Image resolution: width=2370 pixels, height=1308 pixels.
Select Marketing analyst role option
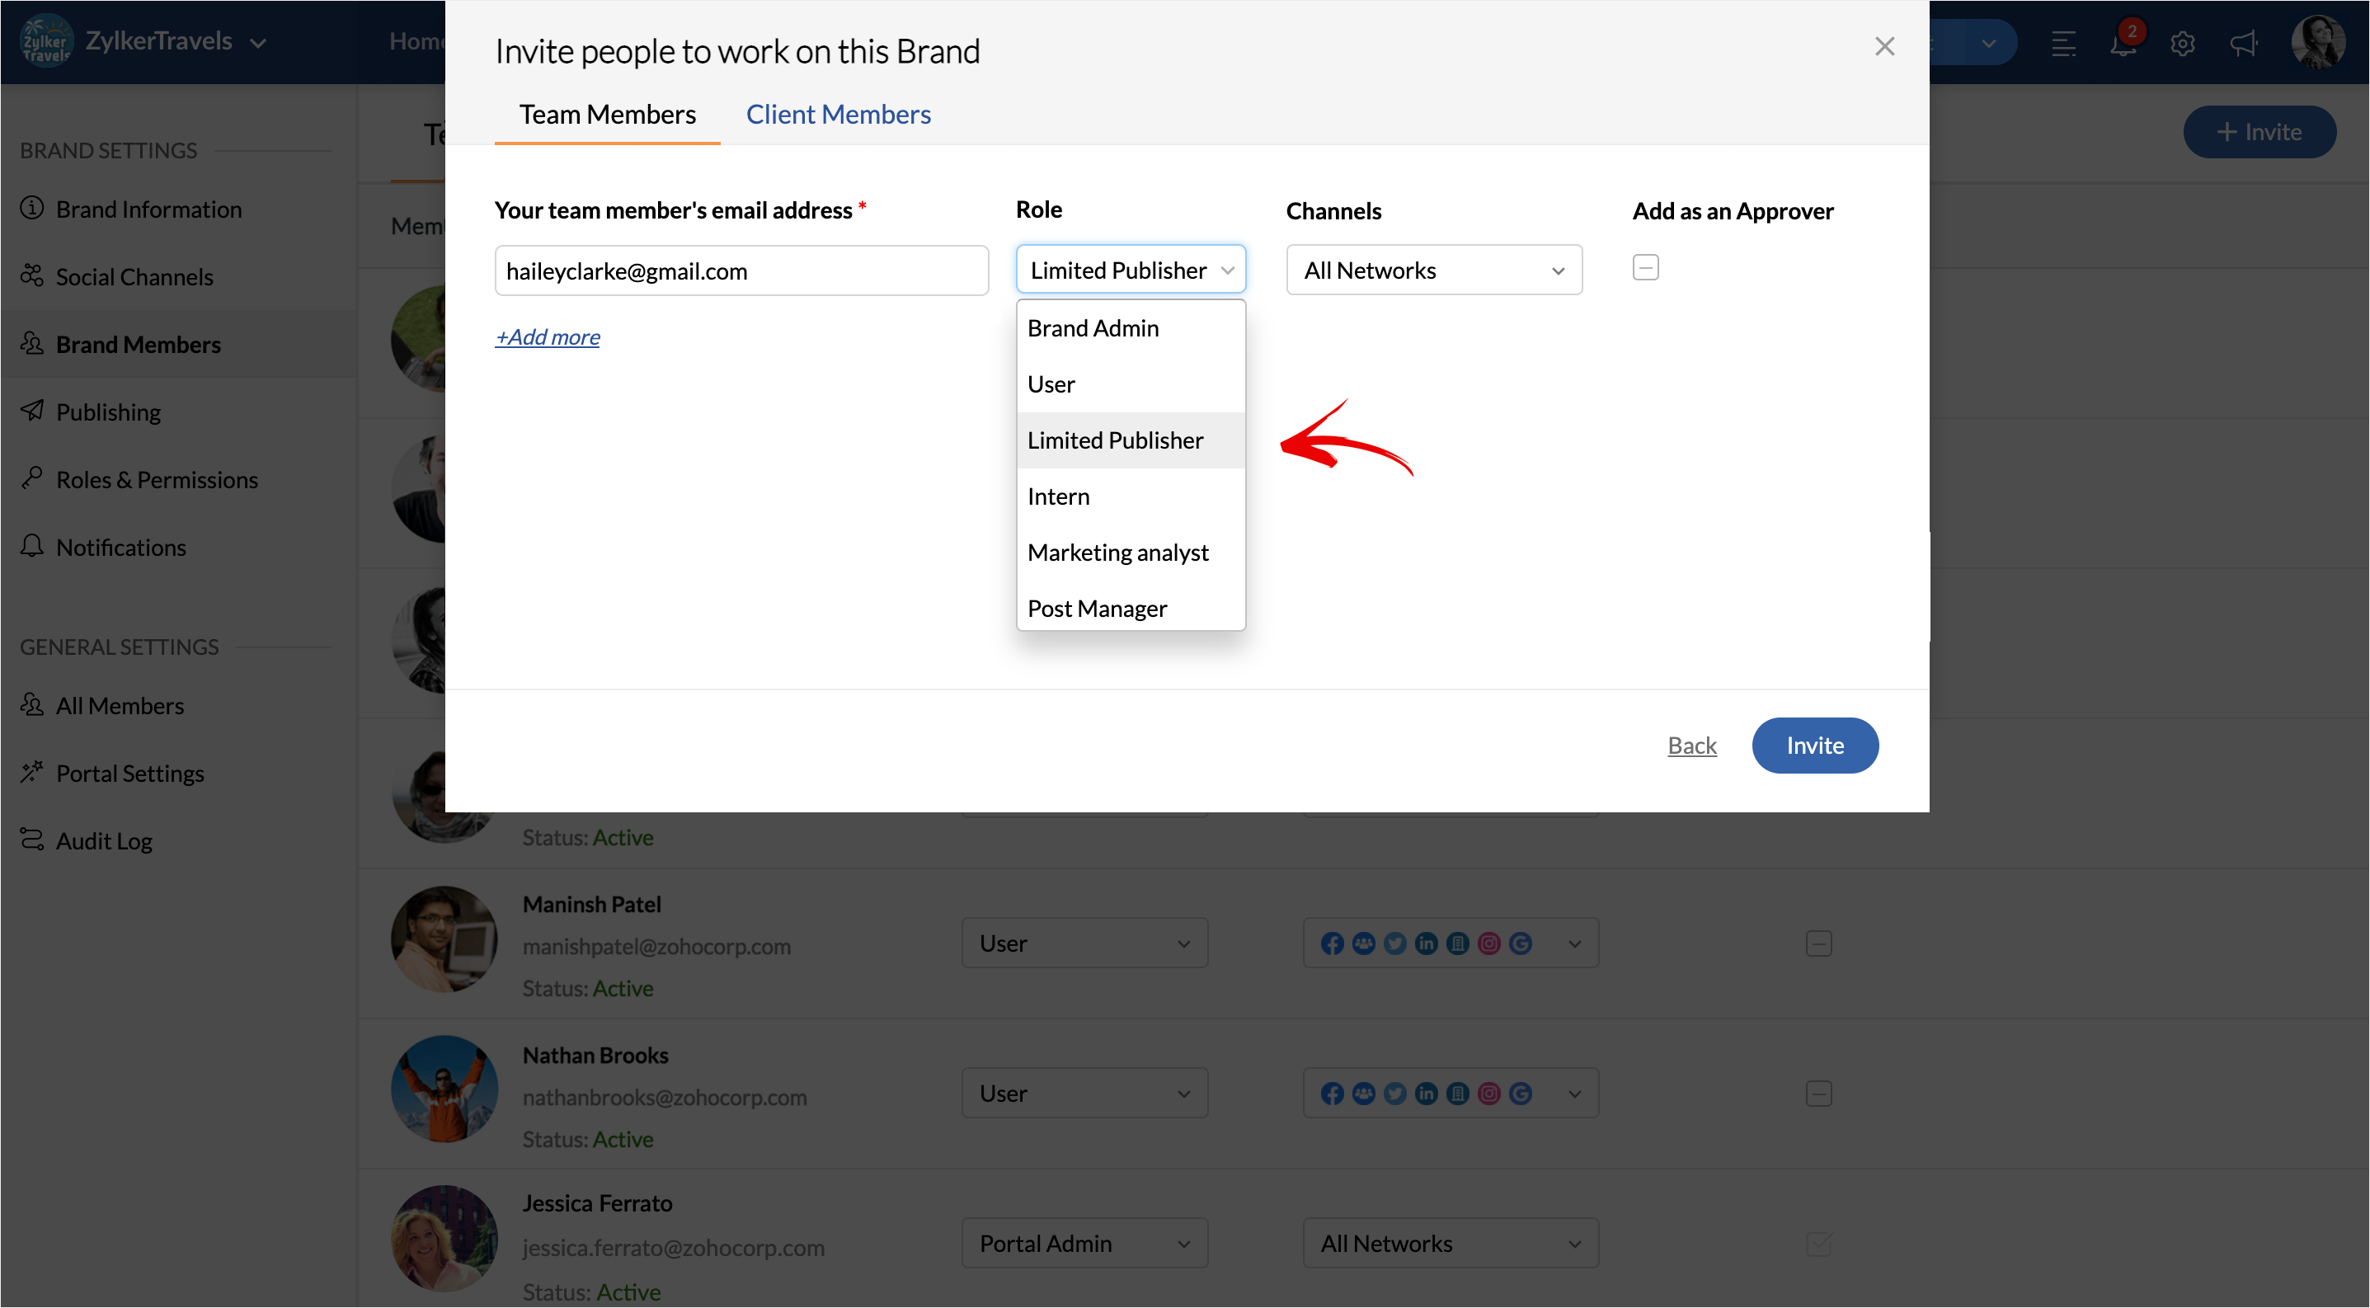1131,553
